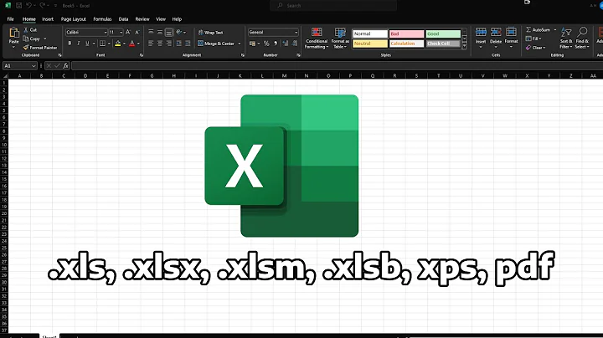Expand the Merge & Center dropdown arrow
Screen dimensions: 603x338
click(x=240, y=44)
